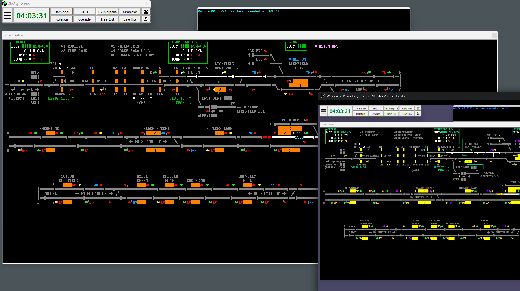The height and width of the screenshot is (291, 520).
Task: Set Lichfield T.V DOWN to C mode
Action: [184, 59]
